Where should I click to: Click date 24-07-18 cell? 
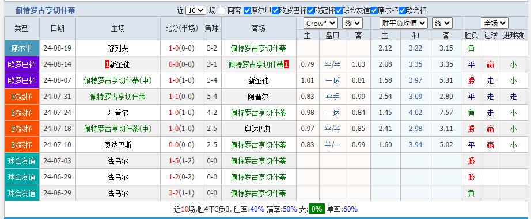point(58,129)
